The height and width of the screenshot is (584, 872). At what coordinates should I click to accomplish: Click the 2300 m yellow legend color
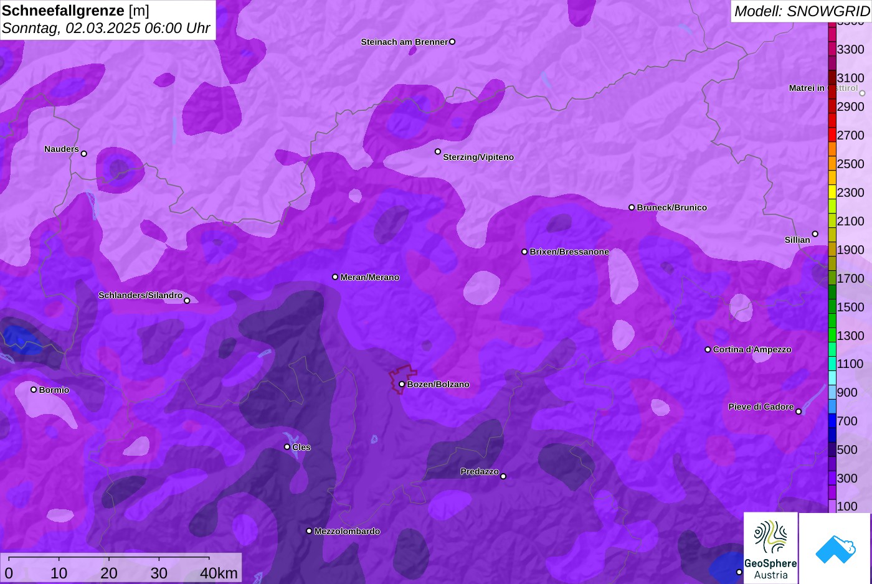[x=832, y=192]
